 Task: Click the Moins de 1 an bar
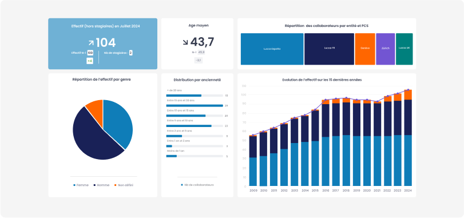(x=171, y=156)
